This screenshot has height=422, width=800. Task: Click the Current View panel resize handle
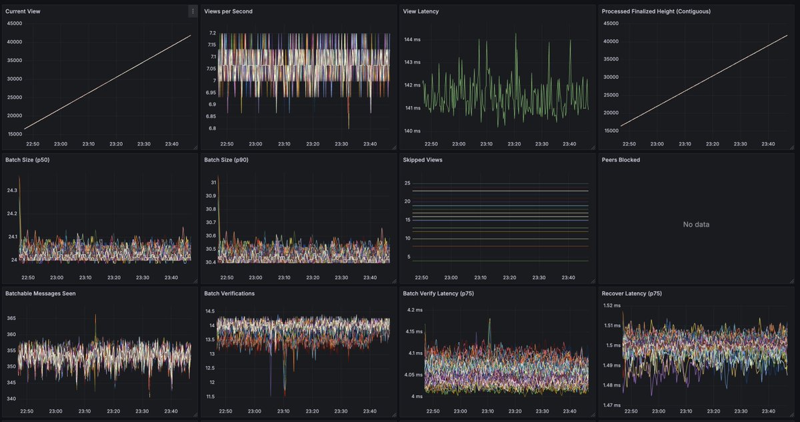(195, 147)
